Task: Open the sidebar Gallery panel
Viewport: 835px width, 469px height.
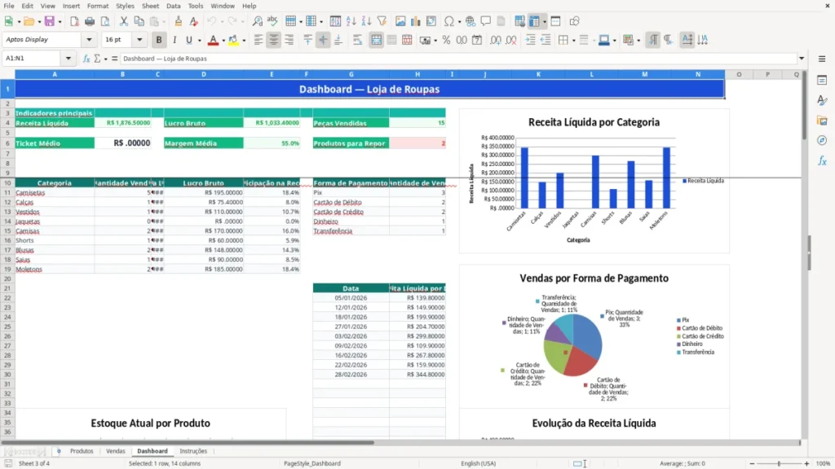Action: click(822, 121)
